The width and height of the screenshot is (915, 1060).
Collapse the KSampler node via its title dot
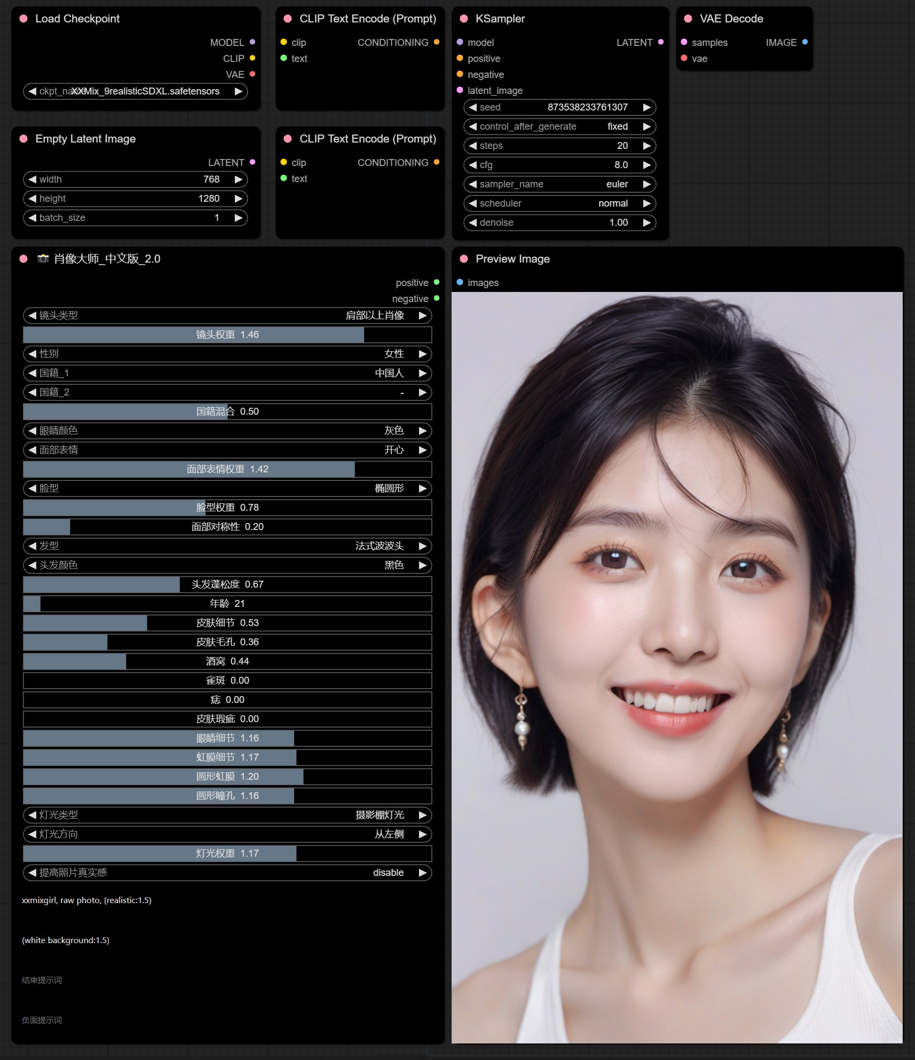tap(463, 19)
